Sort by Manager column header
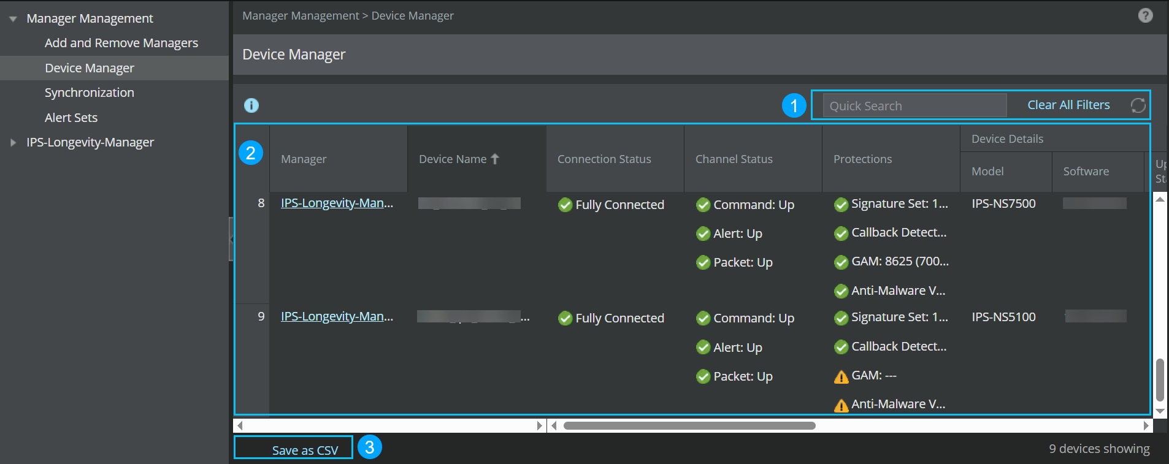This screenshot has height=464, width=1169. coord(339,159)
